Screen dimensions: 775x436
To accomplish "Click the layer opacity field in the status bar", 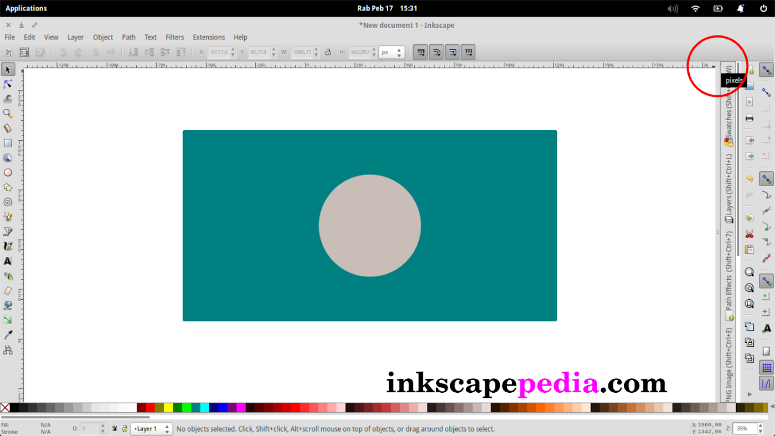I will click(90, 428).
